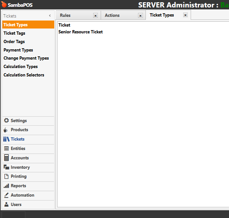229x218 pixels.
Task: Close the Rules tab
Action: pyautogui.click(x=95, y=16)
